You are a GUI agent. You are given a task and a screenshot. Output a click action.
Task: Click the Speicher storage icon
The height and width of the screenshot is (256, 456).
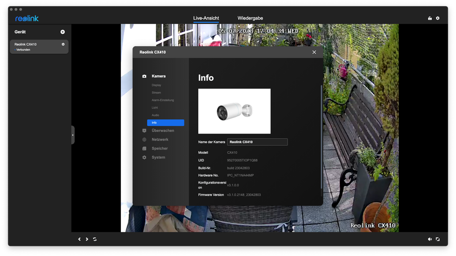point(144,149)
